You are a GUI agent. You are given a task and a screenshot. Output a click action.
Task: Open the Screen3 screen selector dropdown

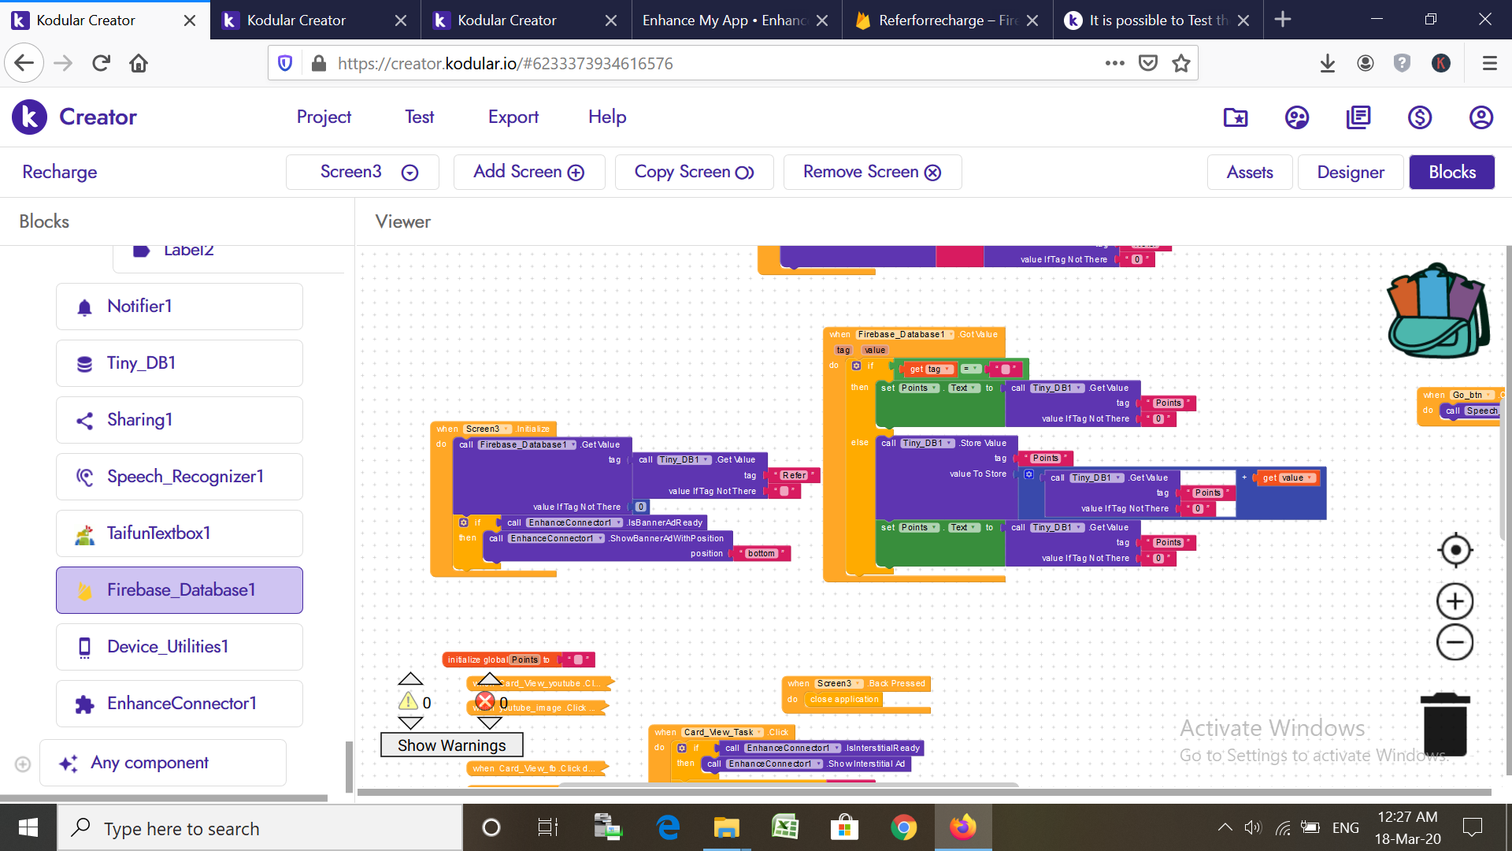362,172
